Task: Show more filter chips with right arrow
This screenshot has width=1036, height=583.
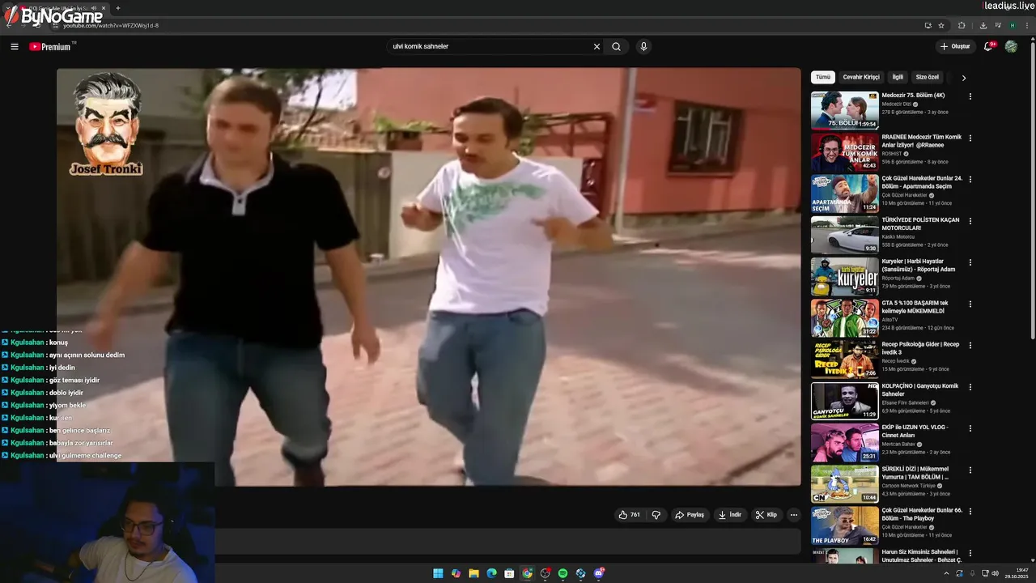Action: tap(963, 78)
